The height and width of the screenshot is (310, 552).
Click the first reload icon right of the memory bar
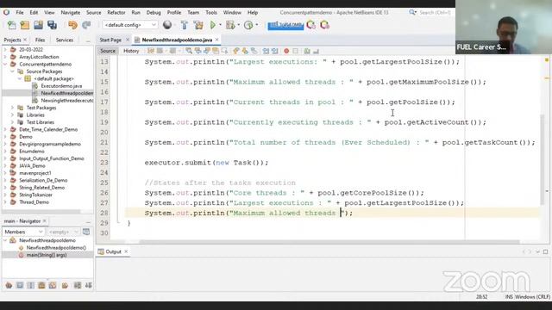coord(310,25)
